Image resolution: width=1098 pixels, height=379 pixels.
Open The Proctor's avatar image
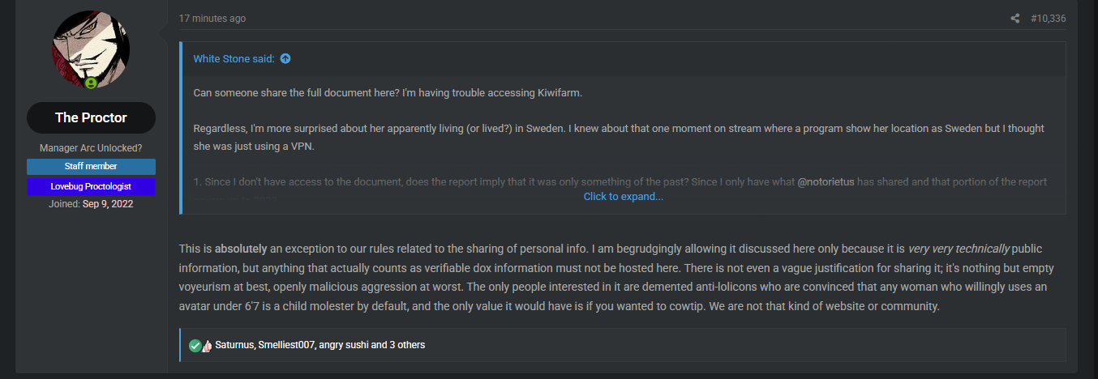[x=91, y=49]
